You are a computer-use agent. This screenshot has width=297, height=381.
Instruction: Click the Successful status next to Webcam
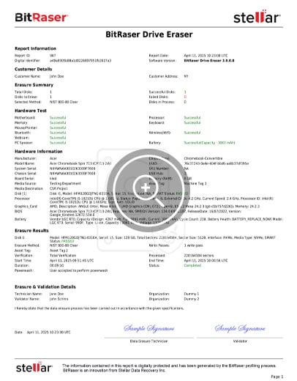pos(58,138)
